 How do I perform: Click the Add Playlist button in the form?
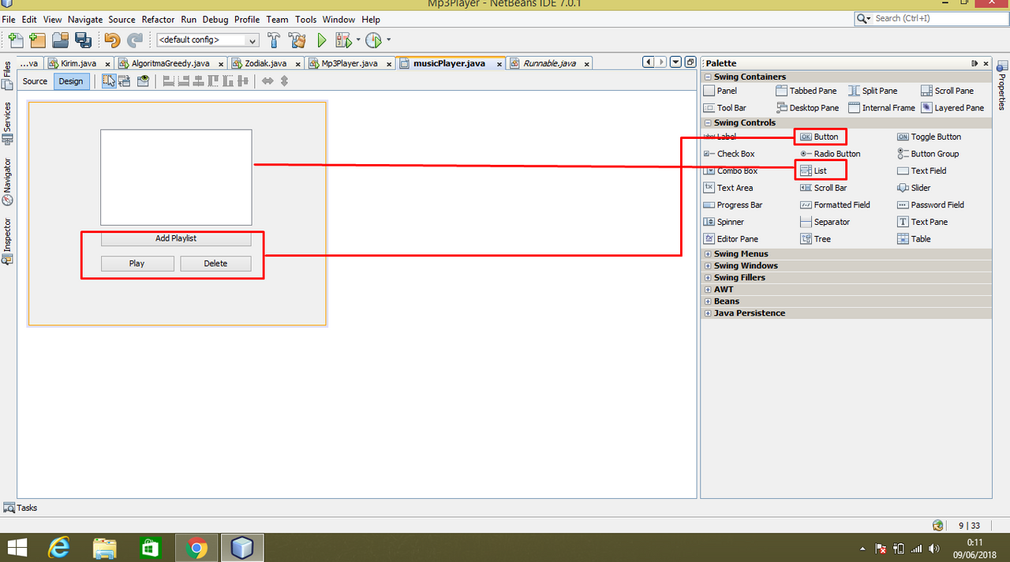coord(176,238)
